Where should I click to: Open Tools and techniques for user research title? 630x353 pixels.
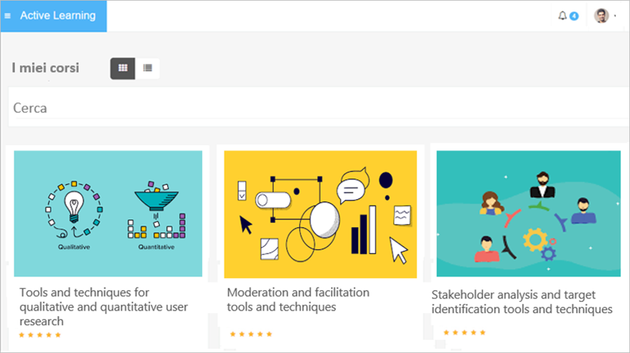click(x=104, y=307)
